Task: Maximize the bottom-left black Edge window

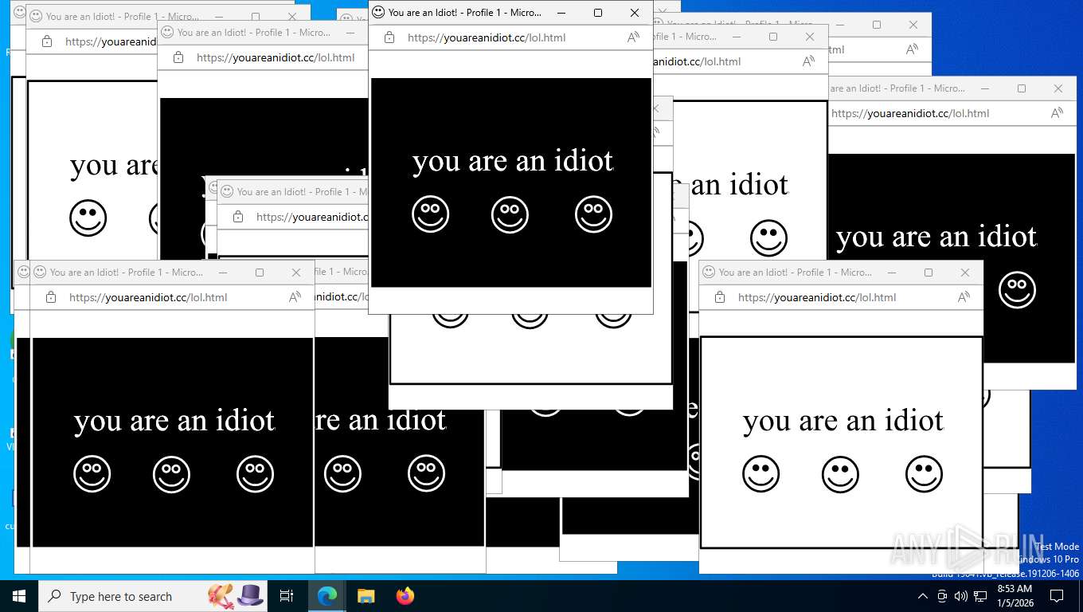Action: [x=260, y=273]
